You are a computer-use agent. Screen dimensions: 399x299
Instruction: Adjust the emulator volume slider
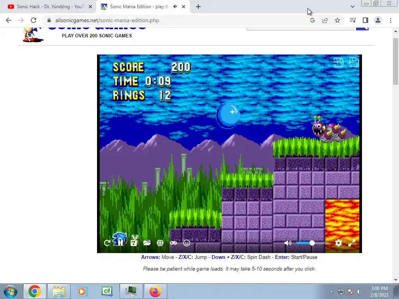click(x=311, y=243)
